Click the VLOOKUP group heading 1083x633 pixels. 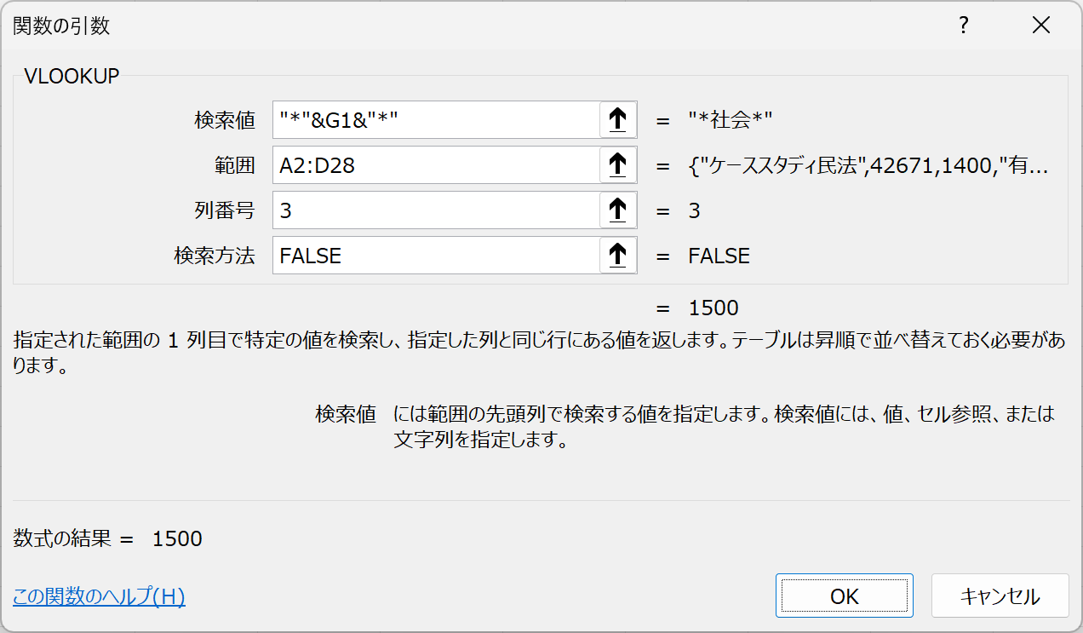[x=72, y=76]
